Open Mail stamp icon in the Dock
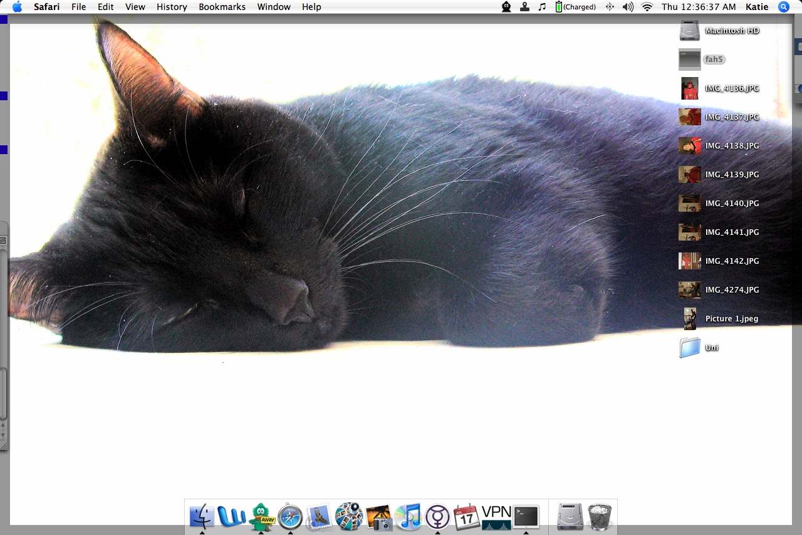The width and height of the screenshot is (802, 535). [320, 517]
